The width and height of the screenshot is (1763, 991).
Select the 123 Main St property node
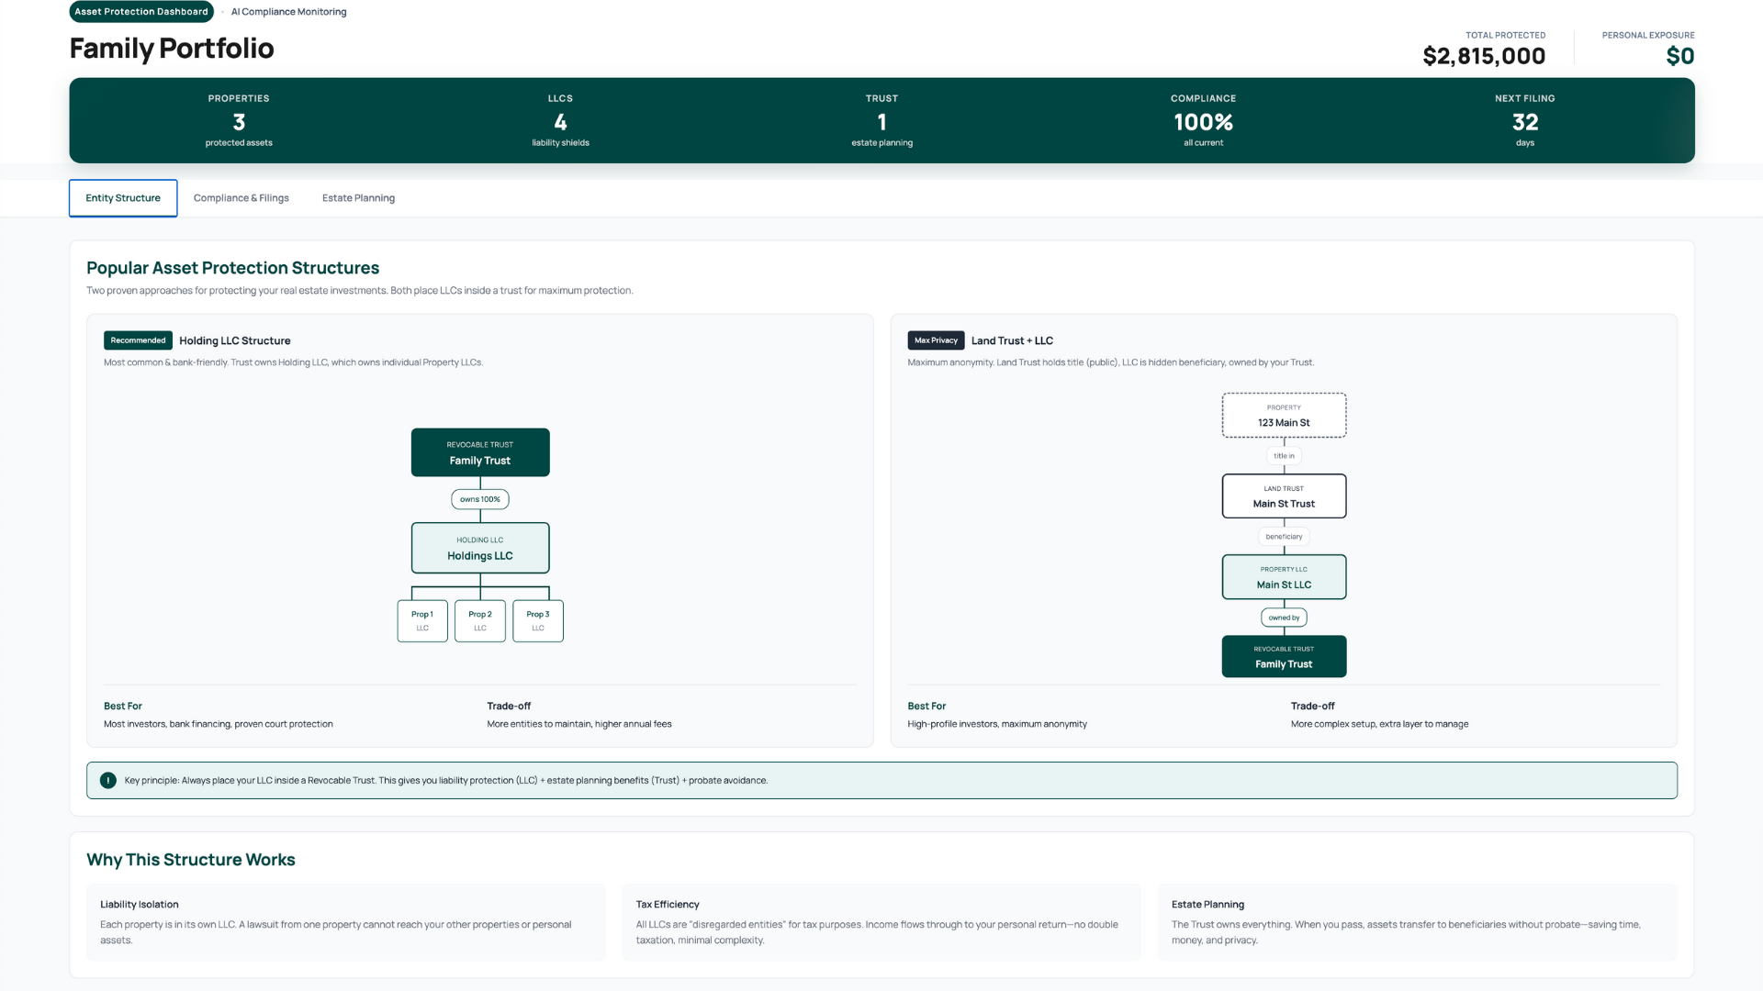click(x=1284, y=416)
